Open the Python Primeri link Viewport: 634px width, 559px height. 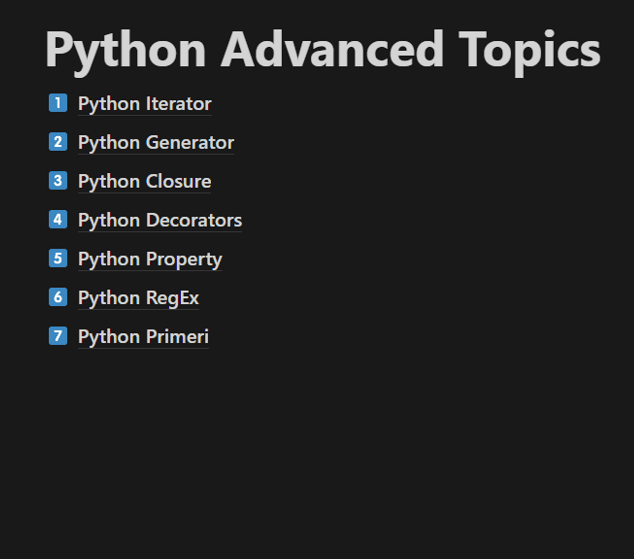click(x=143, y=337)
